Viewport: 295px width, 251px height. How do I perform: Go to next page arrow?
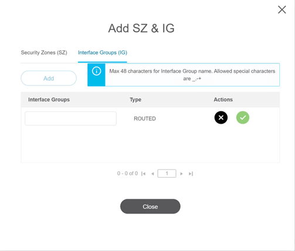(x=181, y=174)
